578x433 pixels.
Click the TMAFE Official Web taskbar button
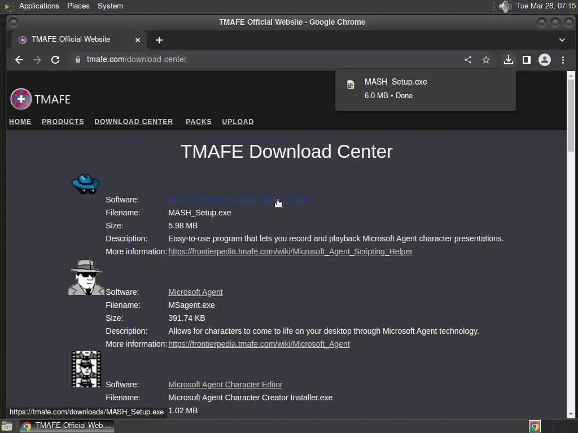click(x=67, y=426)
